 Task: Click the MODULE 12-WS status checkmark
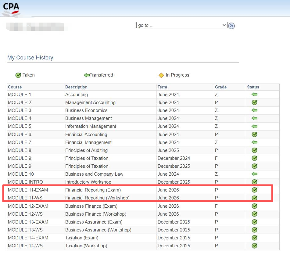click(255, 214)
